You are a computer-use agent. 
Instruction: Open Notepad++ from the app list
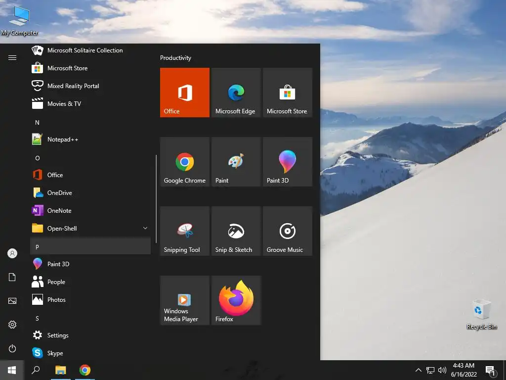click(x=90, y=139)
